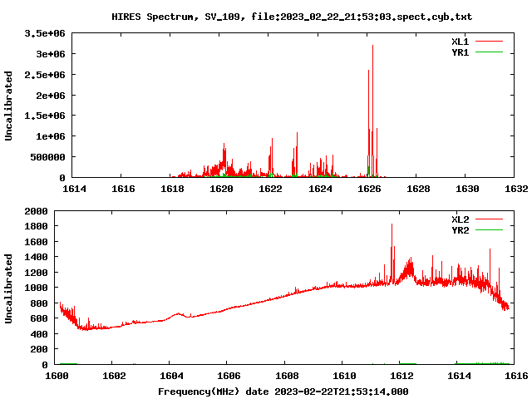Click the 1614 x-axis tick label
Image resolution: width=532 pixels, height=399 pixels.
tap(74, 189)
